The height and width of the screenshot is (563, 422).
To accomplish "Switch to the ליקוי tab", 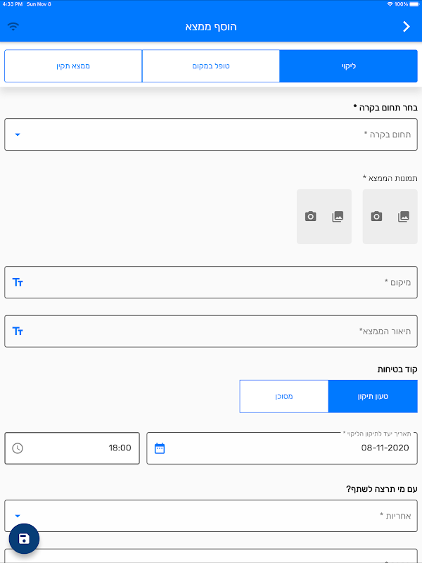I will point(348,66).
